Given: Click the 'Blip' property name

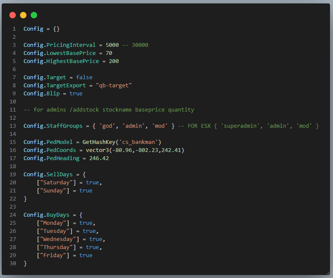Looking at the screenshot, I should (x=53, y=94).
